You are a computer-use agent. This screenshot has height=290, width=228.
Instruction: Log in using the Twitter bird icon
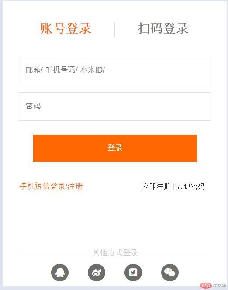tap(133, 273)
